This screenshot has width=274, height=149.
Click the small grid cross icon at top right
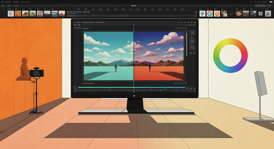click(x=261, y=14)
